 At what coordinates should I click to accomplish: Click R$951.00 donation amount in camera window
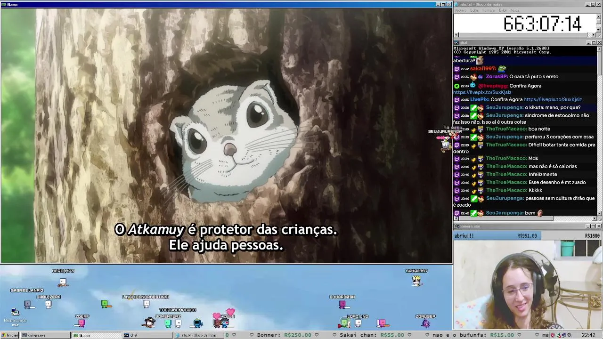pyautogui.click(x=527, y=236)
